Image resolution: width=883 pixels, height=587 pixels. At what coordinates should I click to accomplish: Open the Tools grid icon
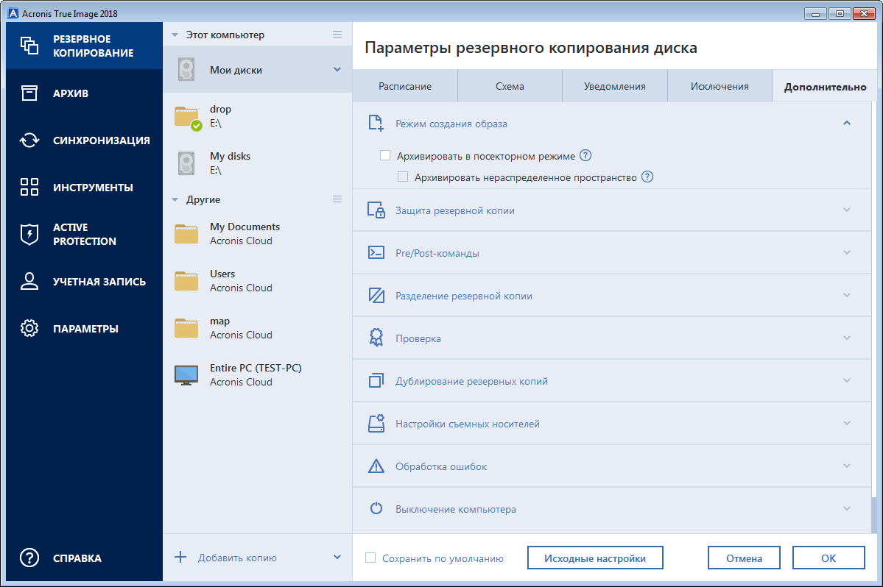(29, 187)
